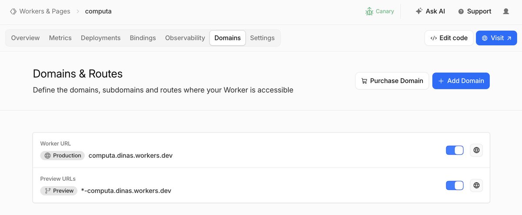522x215 pixels.
Task: Open the Settings tab
Action: [262, 38]
